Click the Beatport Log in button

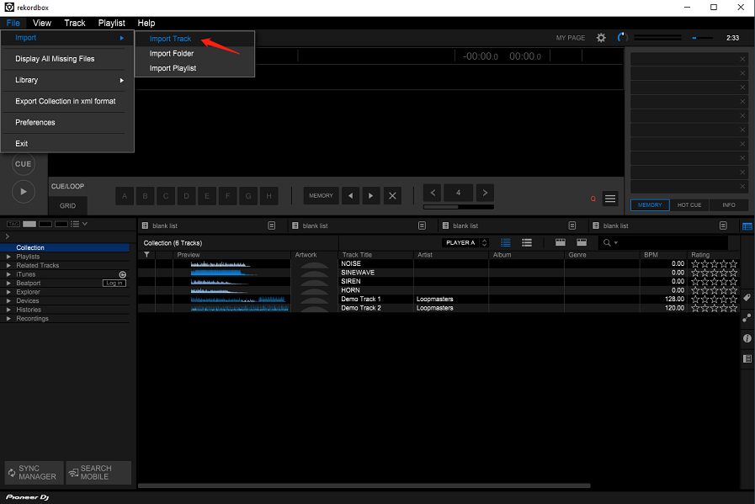[x=114, y=283]
